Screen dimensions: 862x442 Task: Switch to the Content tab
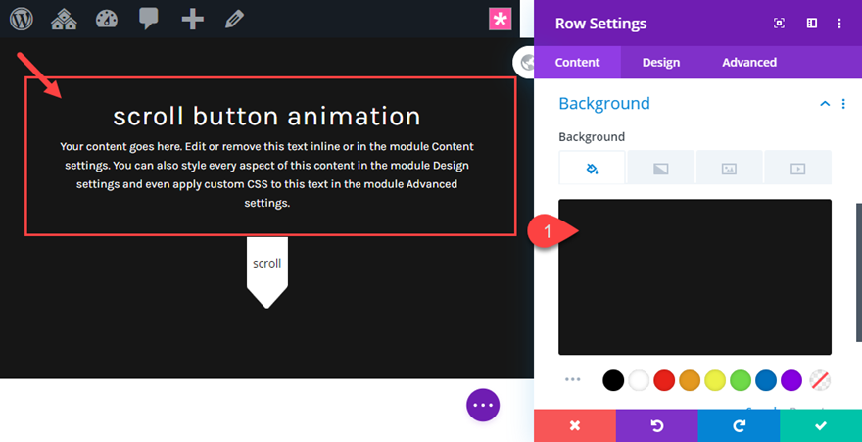(x=577, y=62)
